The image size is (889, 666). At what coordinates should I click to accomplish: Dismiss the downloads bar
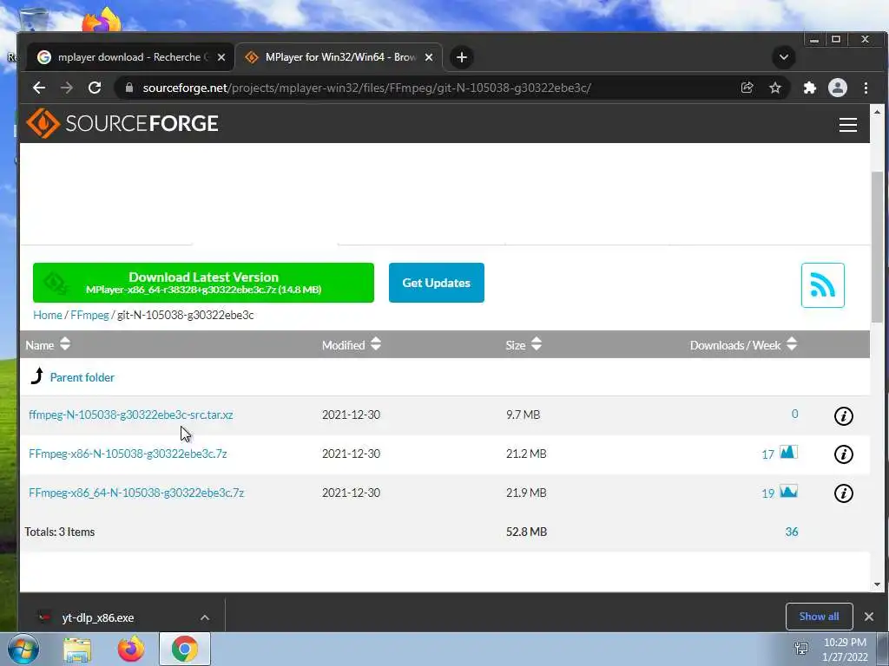(x=868, y=617)
